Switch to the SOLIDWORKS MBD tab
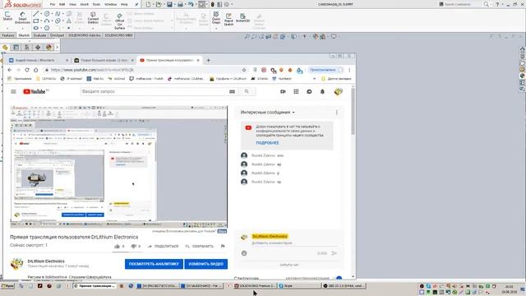Image resolution: width=526 pixels, height=296 pixels. (x=118, y=35)
